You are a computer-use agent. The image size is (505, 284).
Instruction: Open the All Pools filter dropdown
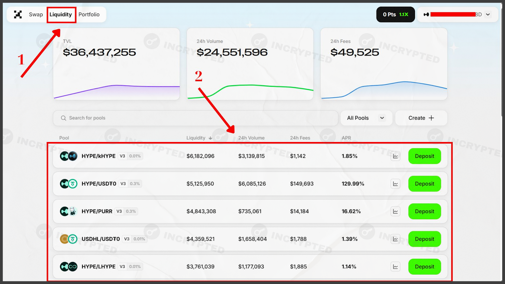(x=366, y=118)
